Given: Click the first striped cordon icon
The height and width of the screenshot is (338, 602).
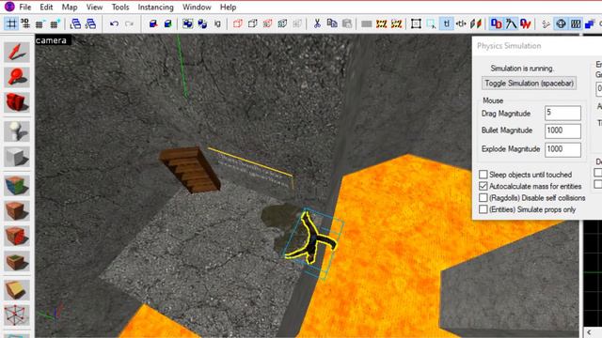Looking at the screenshot, I should pyautogui.click(x=381, y=23).
